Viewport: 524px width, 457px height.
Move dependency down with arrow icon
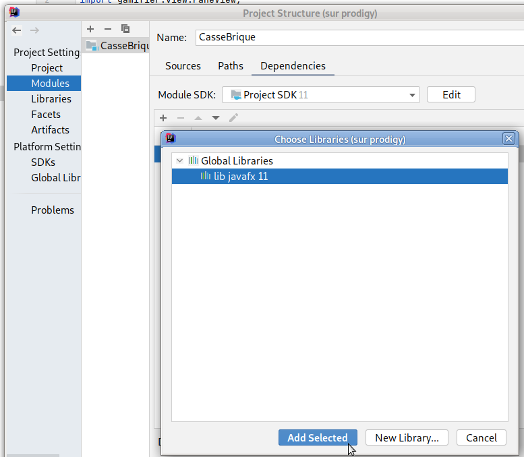click(x=216, y=118)
